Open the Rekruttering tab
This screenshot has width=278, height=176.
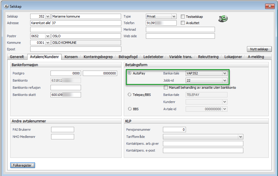[x=208, y=57]
